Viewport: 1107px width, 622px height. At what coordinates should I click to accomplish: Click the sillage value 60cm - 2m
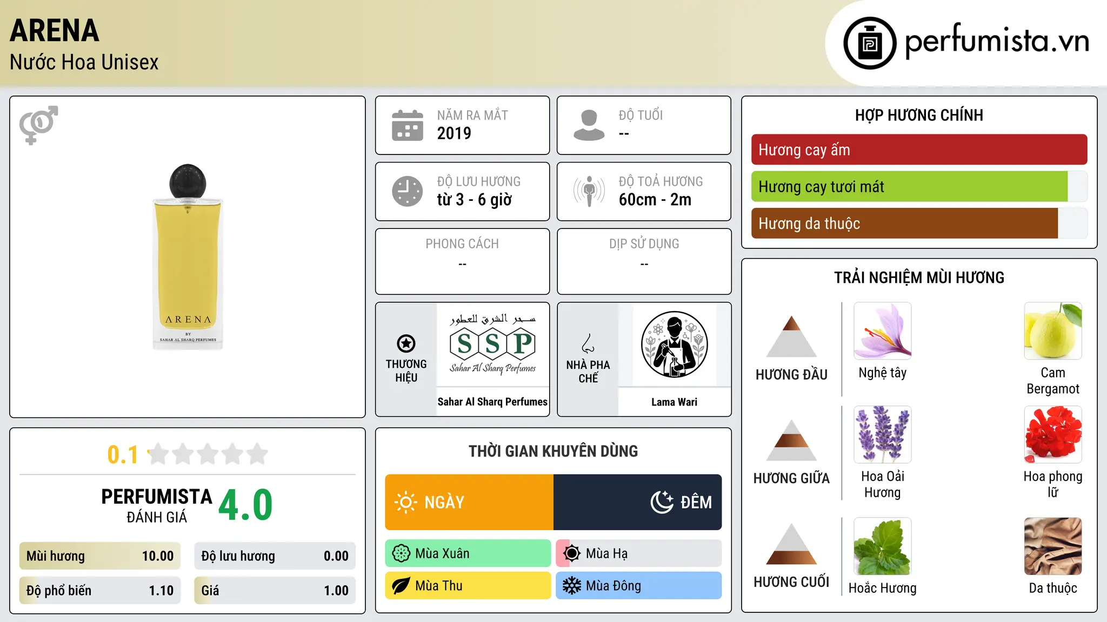(655, 200)
